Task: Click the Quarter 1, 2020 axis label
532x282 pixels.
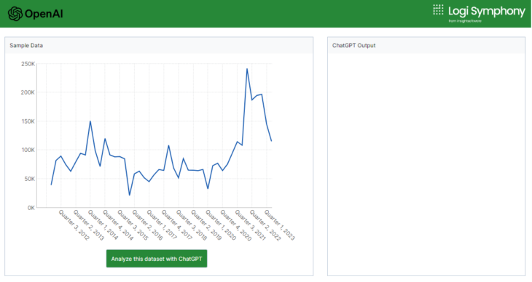Action: click(221, 225)
